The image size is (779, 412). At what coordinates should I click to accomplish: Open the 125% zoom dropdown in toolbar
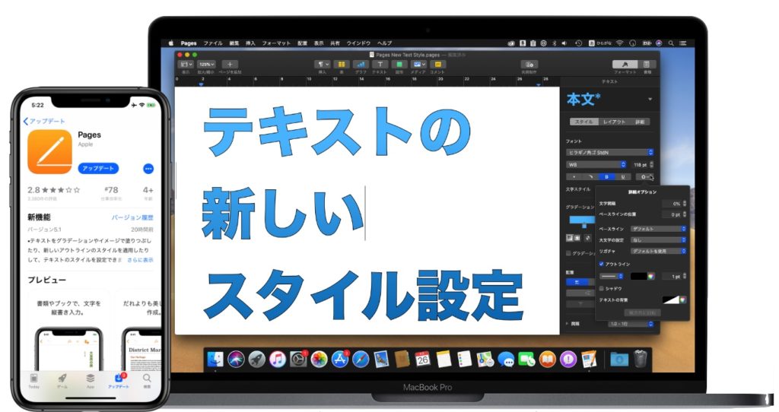[x=206, y=65]
